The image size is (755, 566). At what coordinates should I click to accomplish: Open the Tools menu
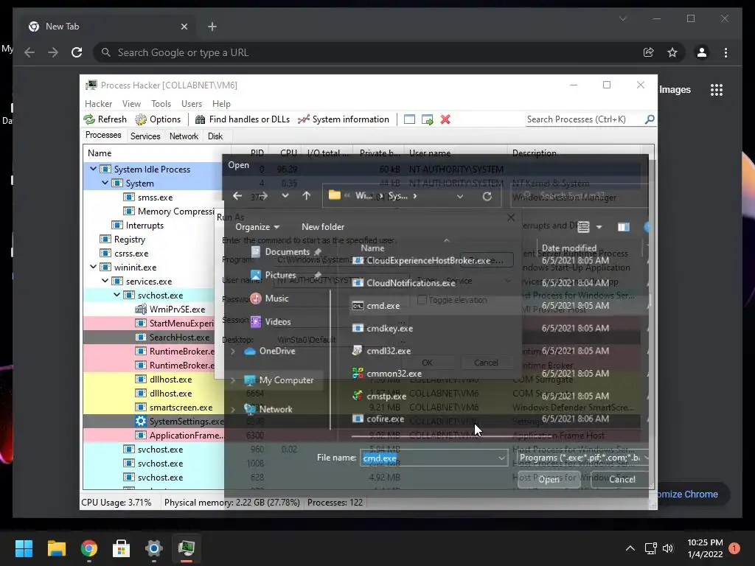pos(161,104)
